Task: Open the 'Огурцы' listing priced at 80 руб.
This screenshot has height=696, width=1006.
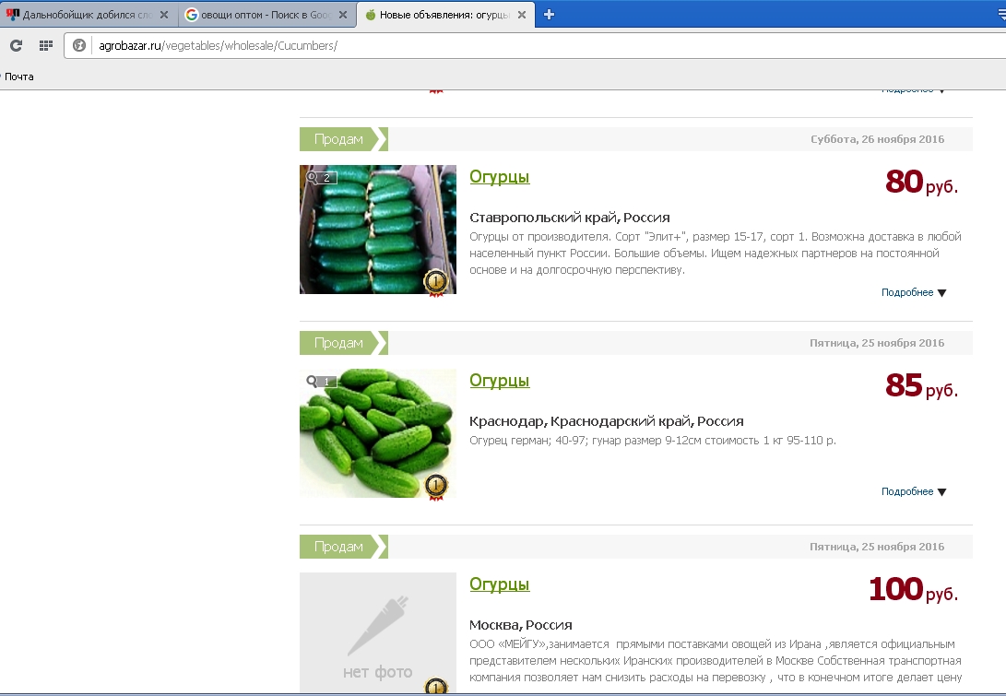Action: [x=499, y=176]
